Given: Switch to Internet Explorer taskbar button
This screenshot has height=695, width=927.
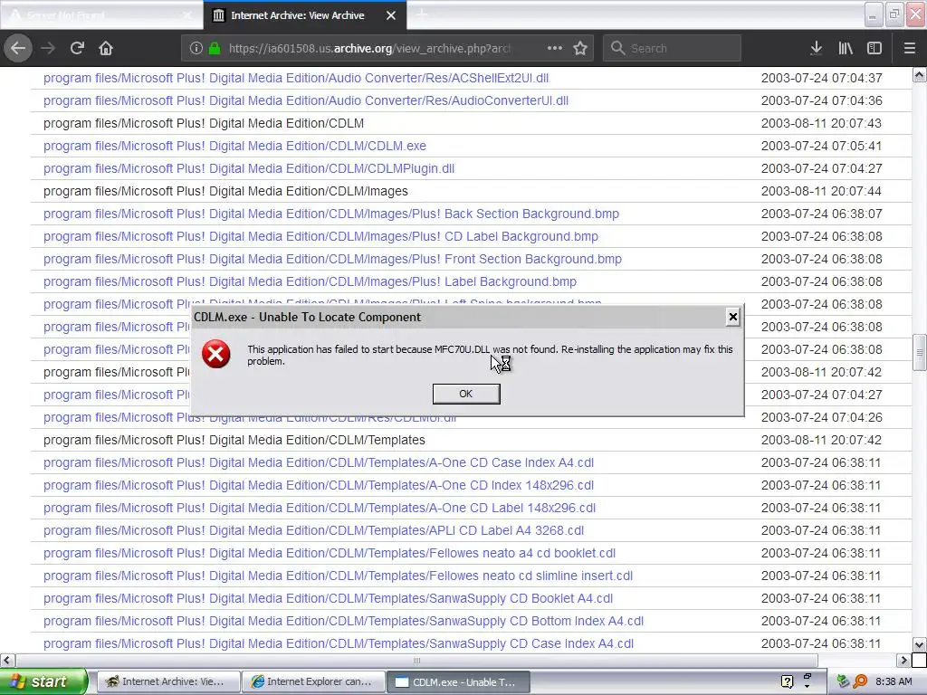Looking at the screenshot, I should [x=314, y=681].
